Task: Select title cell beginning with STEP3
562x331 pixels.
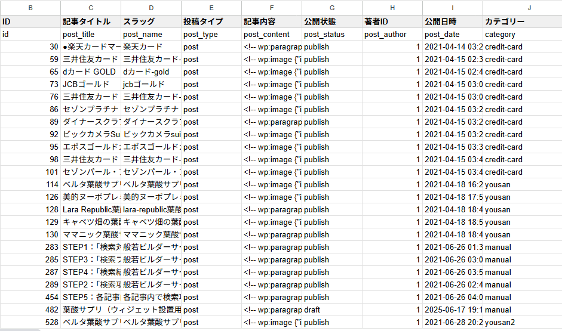Action: click(x=91, y=260)
